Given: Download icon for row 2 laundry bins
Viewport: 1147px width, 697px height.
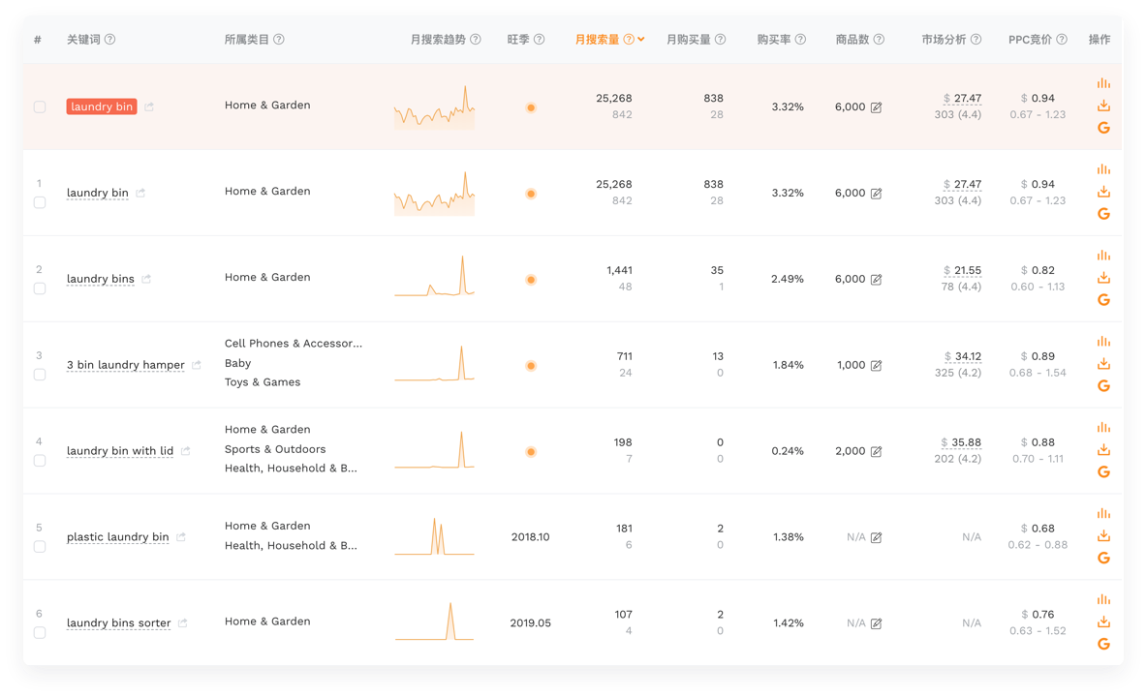Looking at the screenshot, I should coord(1103,278).
